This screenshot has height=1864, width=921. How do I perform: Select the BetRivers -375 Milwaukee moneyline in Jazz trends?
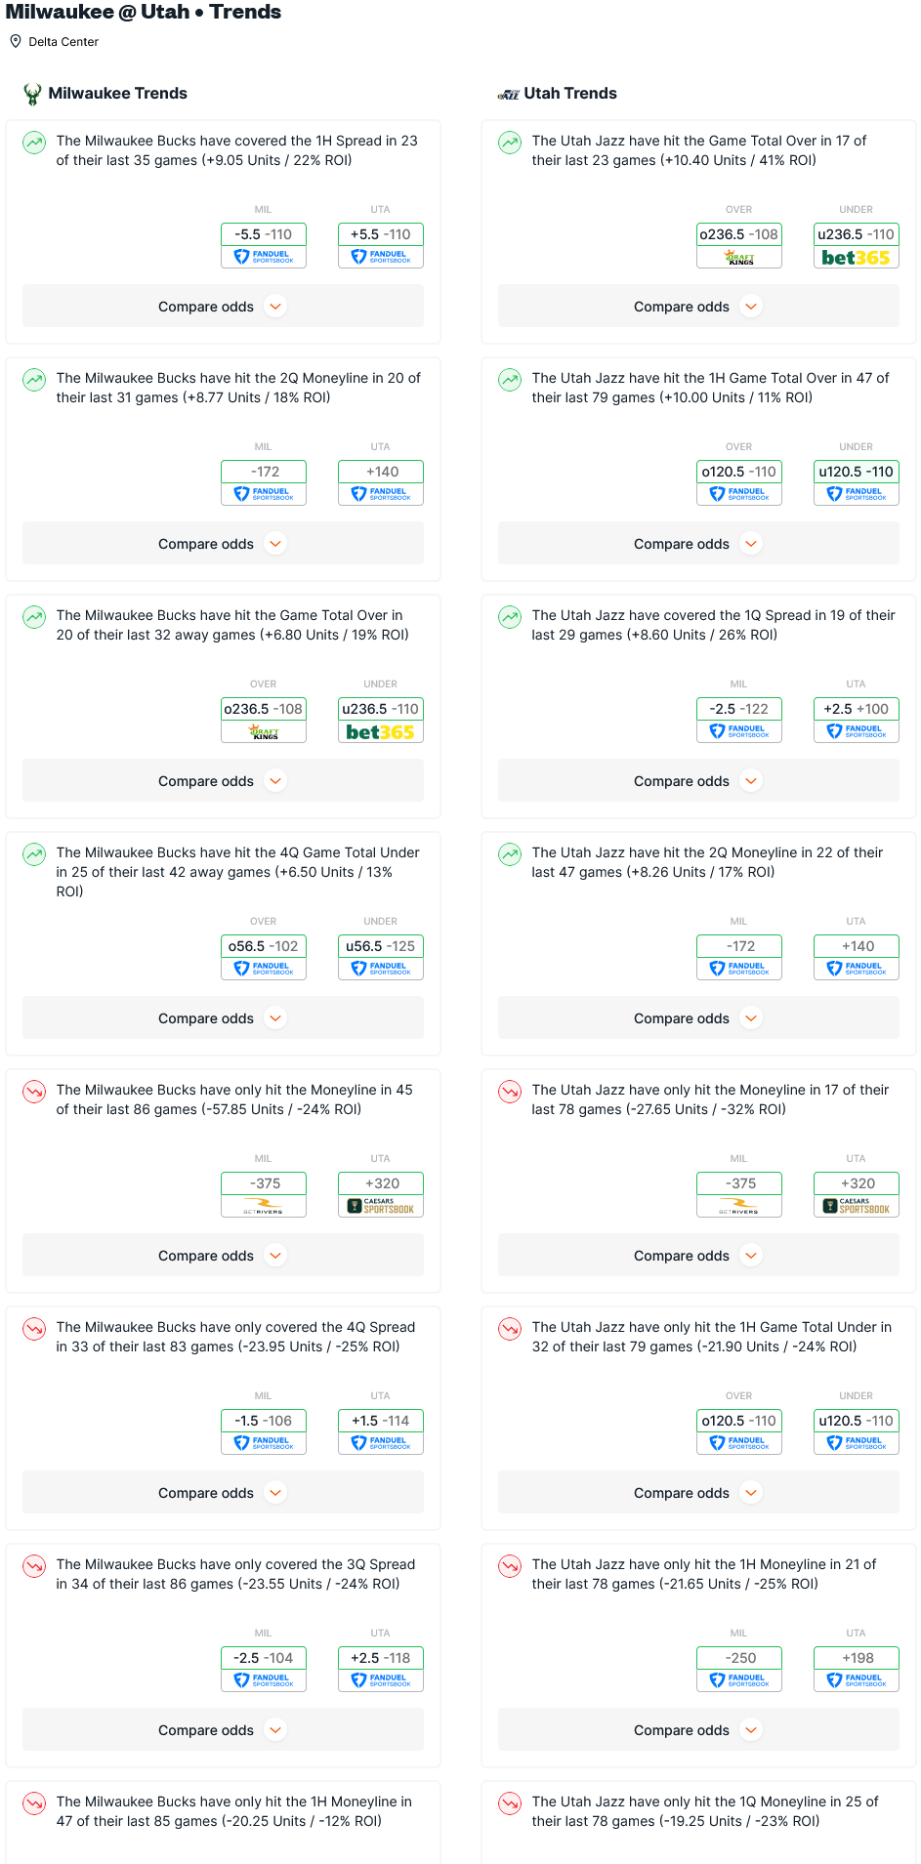739,1194
